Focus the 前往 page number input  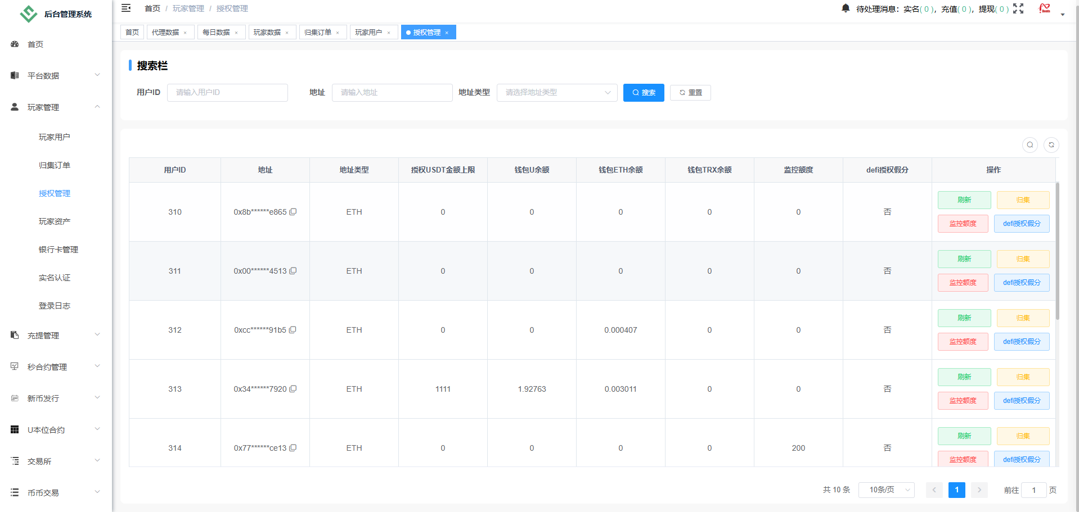(1033, 490)
